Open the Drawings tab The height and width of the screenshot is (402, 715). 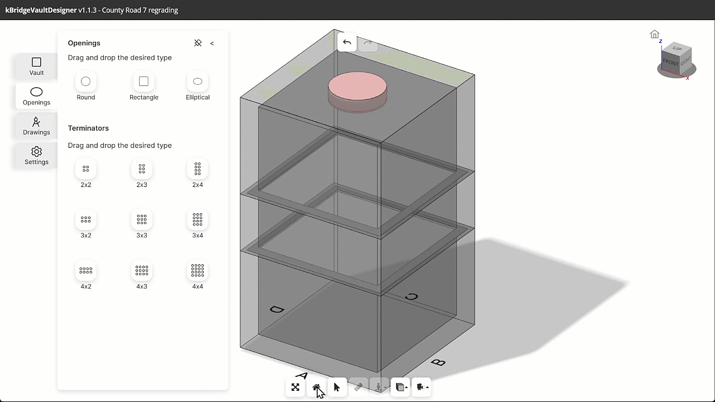(x=36, y=126)
